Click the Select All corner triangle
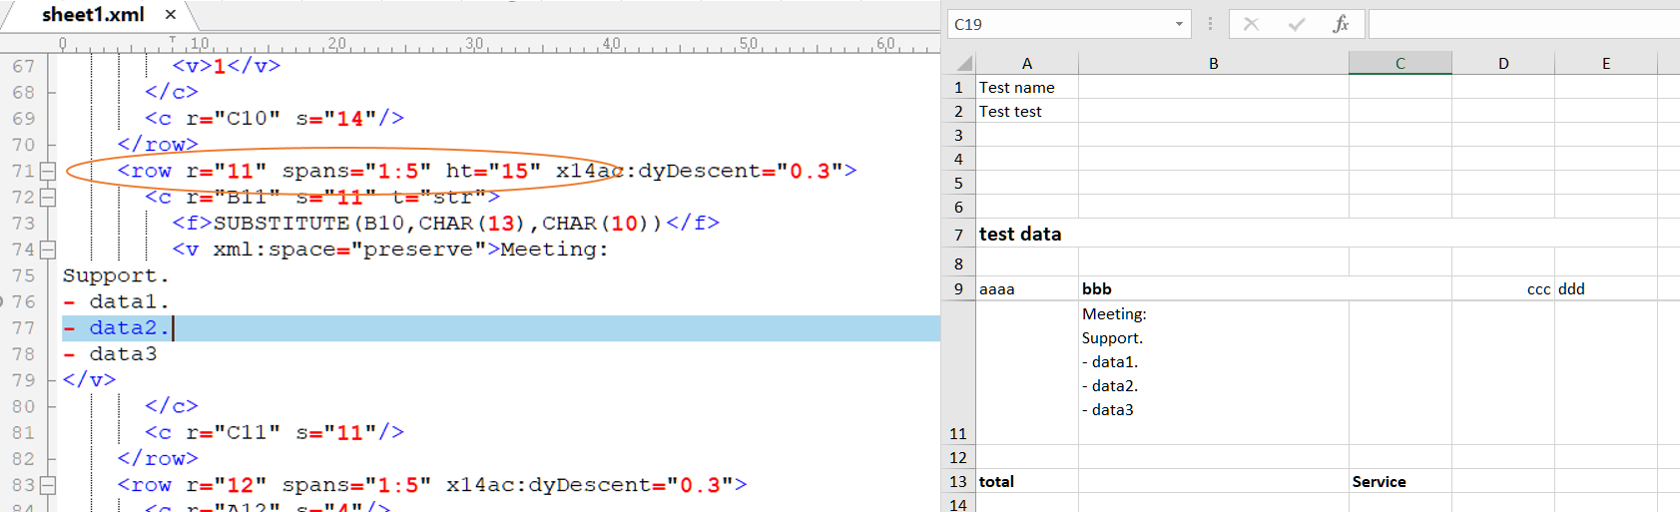Viewport: 1680px width, 512px height. (963, 64)
